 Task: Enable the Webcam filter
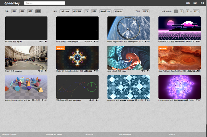pos(118,11)
